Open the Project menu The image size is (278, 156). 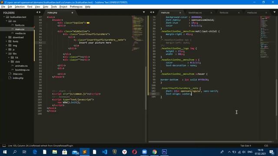(x=63, y=7)
